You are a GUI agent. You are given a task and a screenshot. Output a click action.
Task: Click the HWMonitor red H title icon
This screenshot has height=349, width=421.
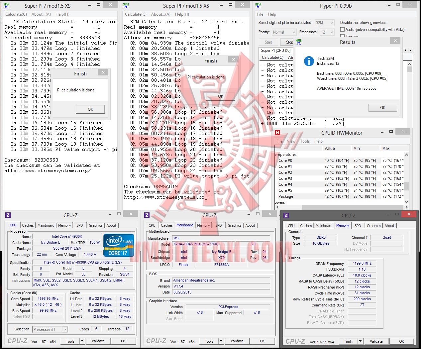[277, 133]
